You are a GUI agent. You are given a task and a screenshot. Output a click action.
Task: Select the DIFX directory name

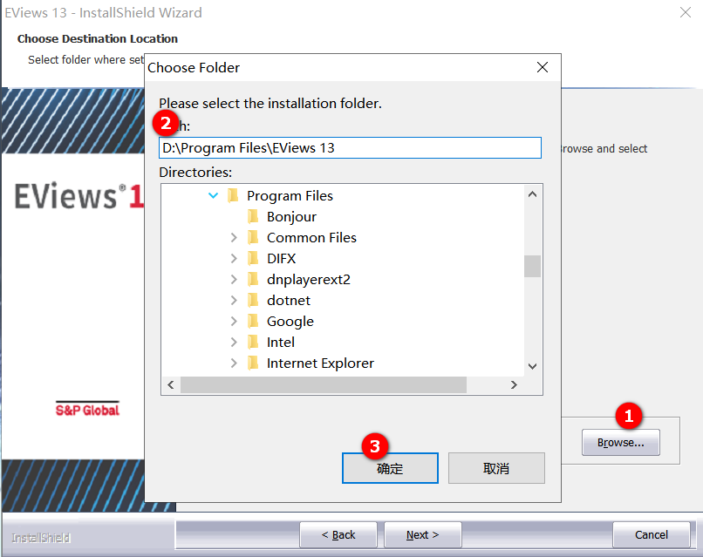click(x=282, y=259)
